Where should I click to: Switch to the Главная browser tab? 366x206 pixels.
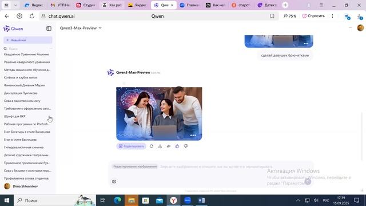pyautogui.click(x=189, y=5)
